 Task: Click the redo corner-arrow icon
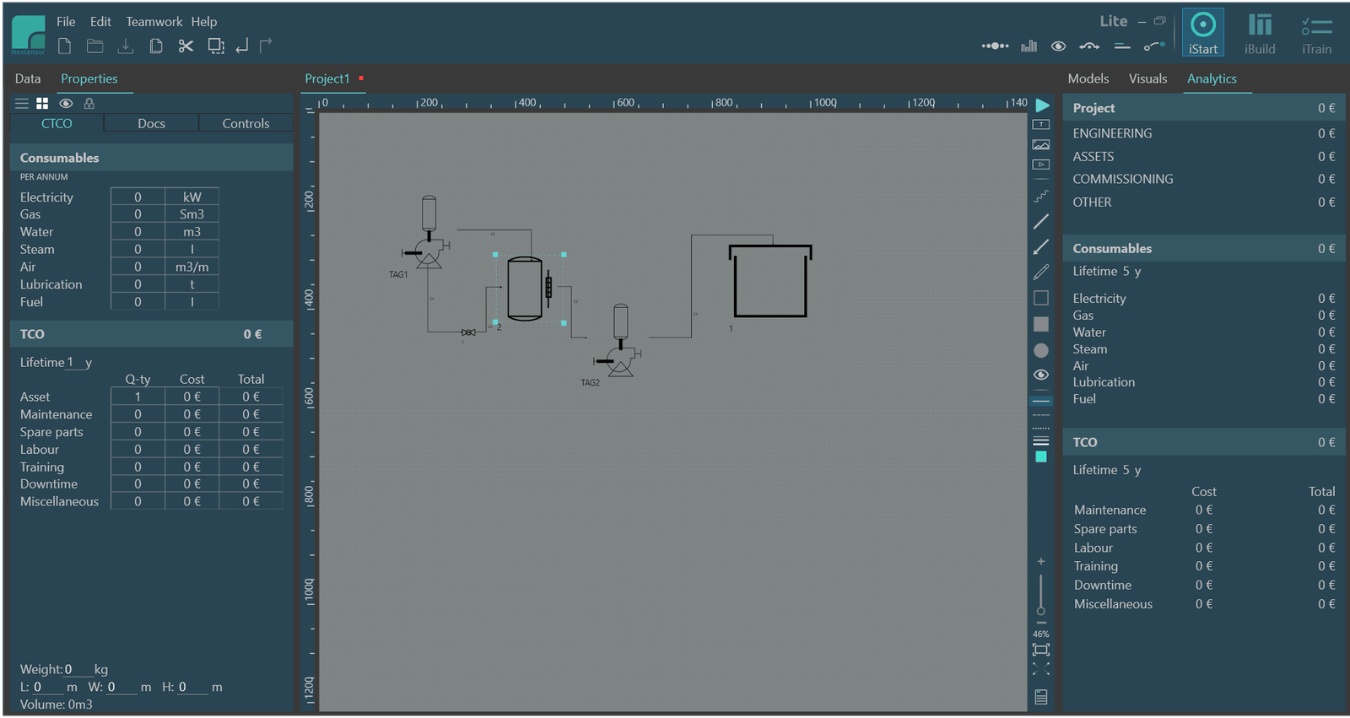coord(266,46)
